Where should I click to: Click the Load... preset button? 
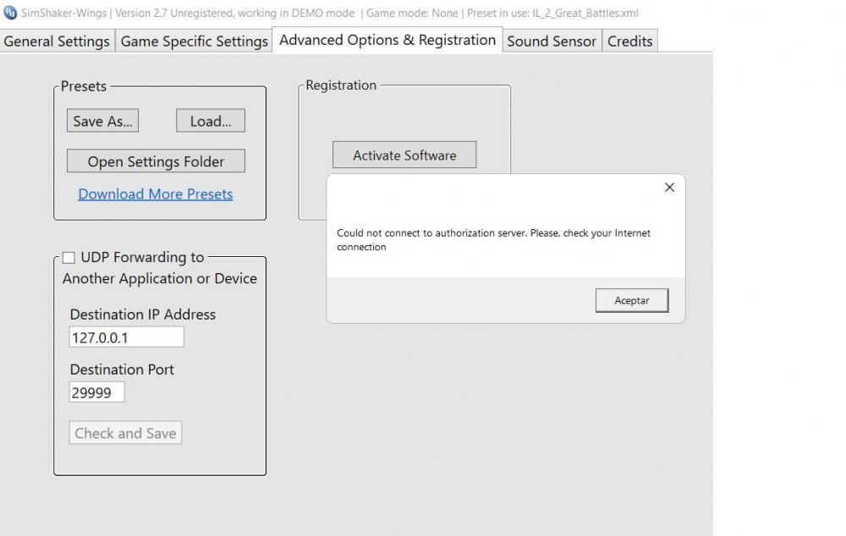(x=211, y=121)
